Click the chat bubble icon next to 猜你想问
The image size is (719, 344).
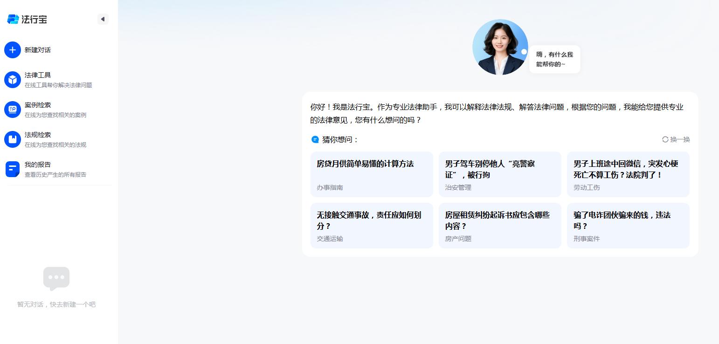(x=315, y=139)
